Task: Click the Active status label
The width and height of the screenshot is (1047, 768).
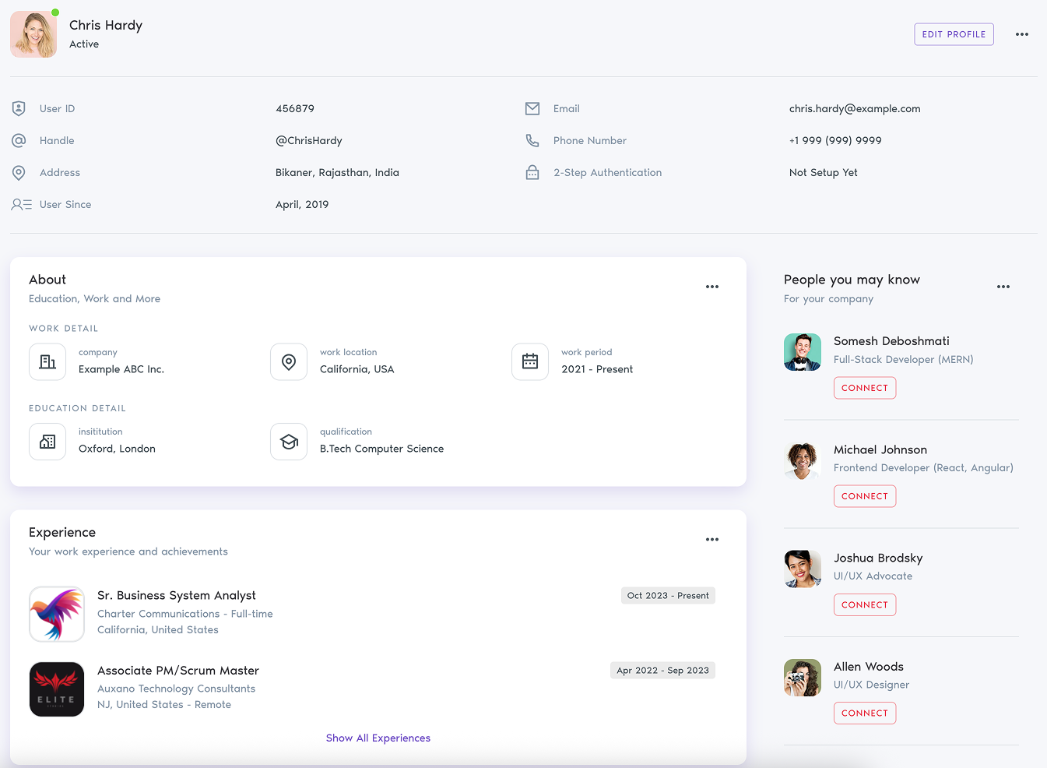Action: 83,44
